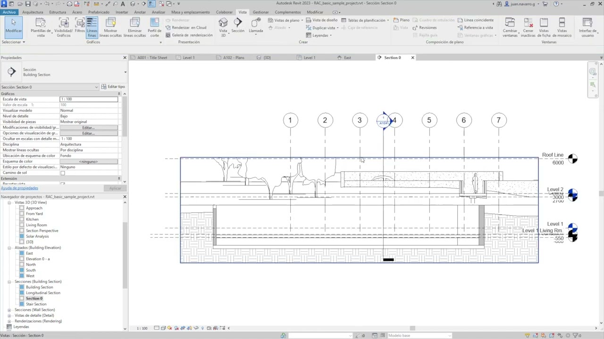Click Editar for Modificaciones de visibilidad

[88, 128]
